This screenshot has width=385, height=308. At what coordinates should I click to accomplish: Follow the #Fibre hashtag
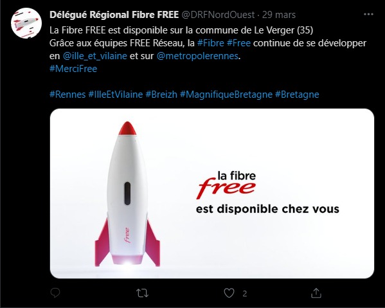tap(211, 43)
